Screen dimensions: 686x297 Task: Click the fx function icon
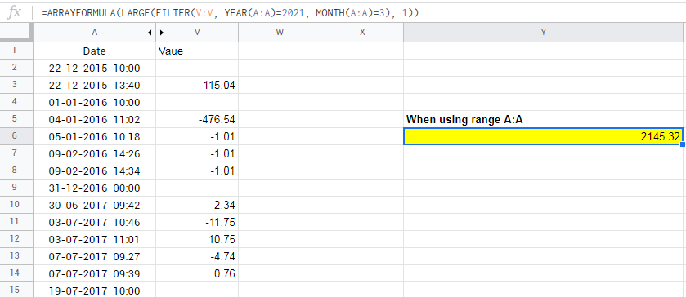(x=15, y=13)
